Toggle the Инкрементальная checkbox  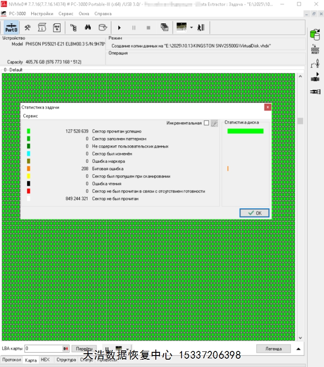click(x=206, y=123)
